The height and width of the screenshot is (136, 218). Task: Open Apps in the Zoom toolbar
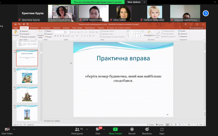click(x=162, y=131)
